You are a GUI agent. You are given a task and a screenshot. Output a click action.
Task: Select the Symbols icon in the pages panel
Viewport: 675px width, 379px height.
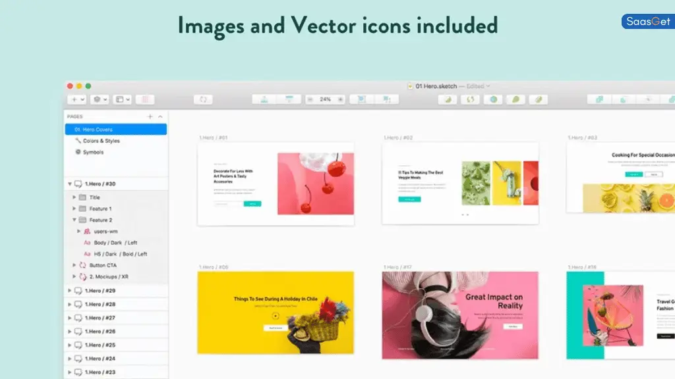click(x=78, y=152)
